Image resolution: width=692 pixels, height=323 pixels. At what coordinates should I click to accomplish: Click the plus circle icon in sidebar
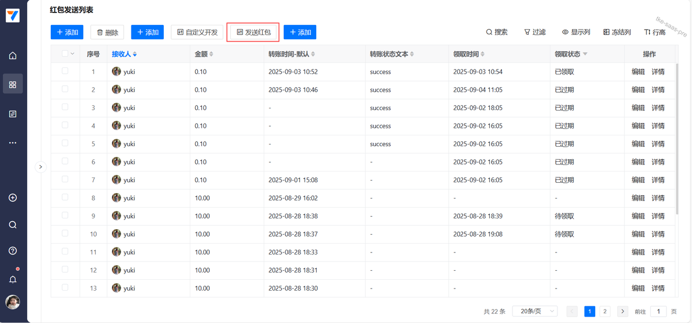click(13, 198)
